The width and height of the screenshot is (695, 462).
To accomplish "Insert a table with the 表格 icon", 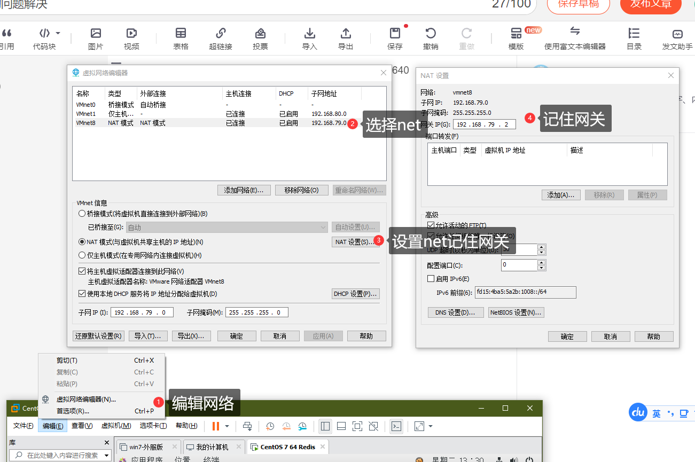I will (x=181, y=33).
